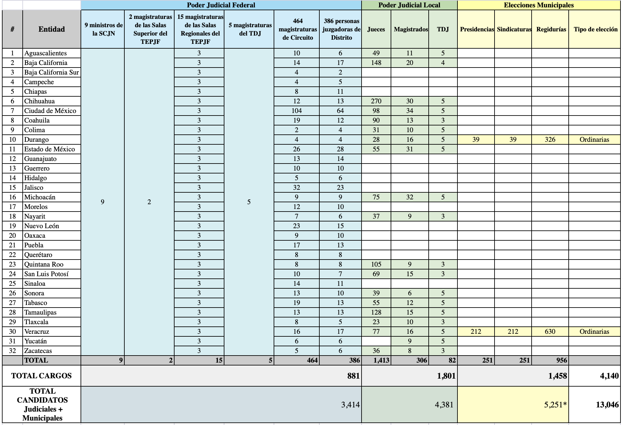Select Ciudad de México Circuito value 104
Image resolution: width=624 pixels, height=425 pixels.
tap(296, 111)
